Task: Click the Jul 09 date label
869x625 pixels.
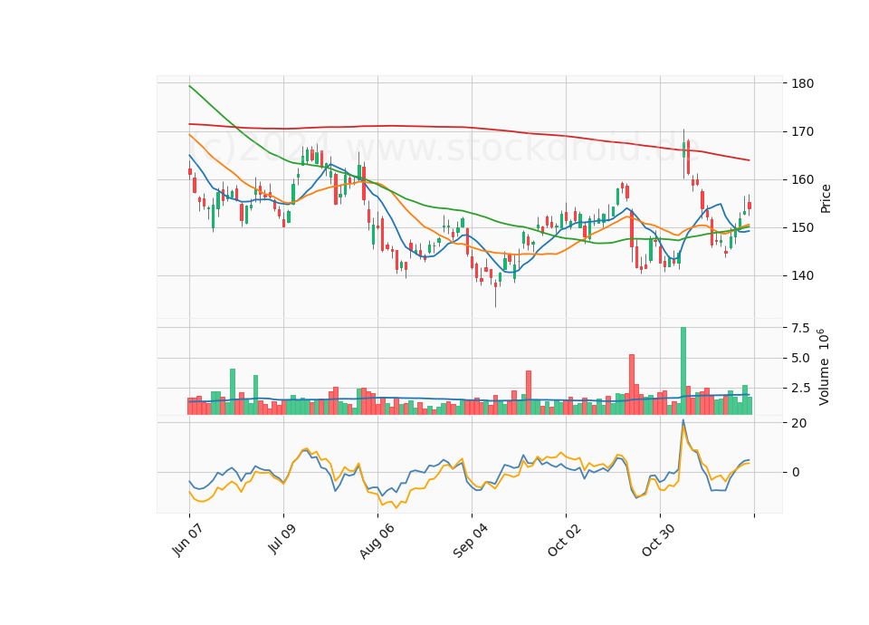Action: click(282, 539)
